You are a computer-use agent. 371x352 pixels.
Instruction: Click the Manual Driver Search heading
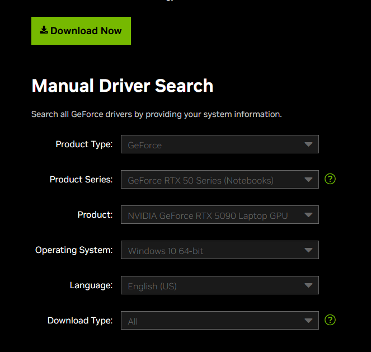(x=123, y=86)
